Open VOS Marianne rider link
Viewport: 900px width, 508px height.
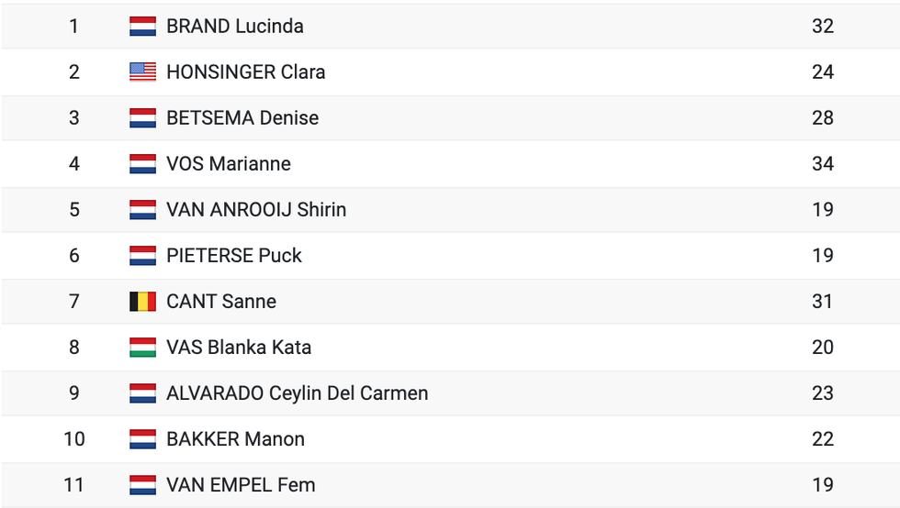click(229, 164)
